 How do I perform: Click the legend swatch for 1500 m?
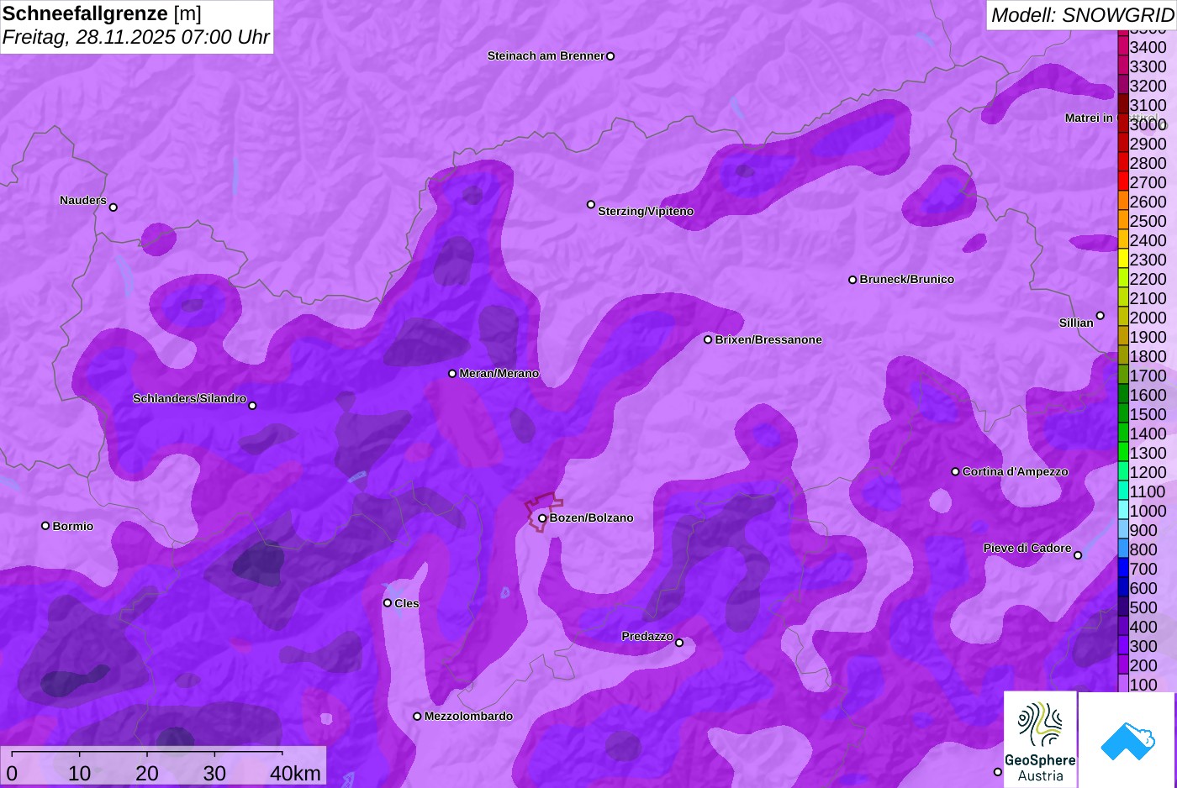tap(1122, 413)
